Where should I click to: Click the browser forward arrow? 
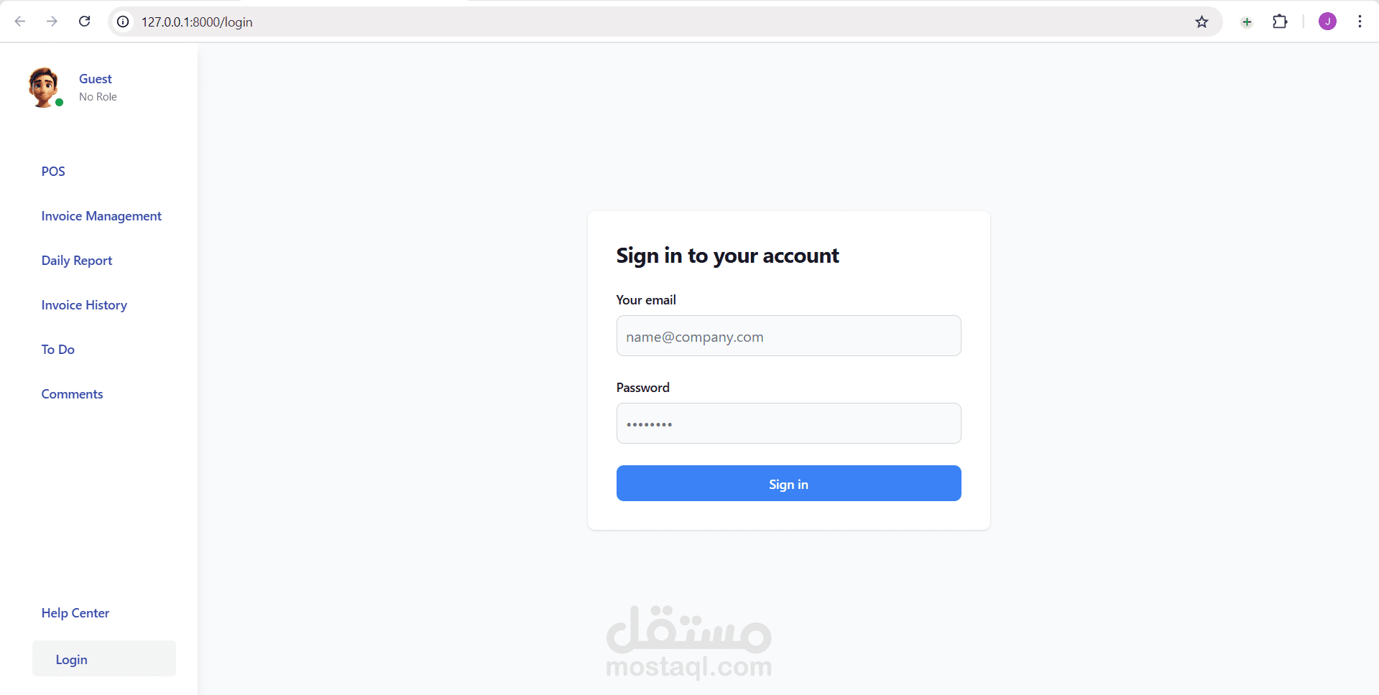(x=52, y=22)
